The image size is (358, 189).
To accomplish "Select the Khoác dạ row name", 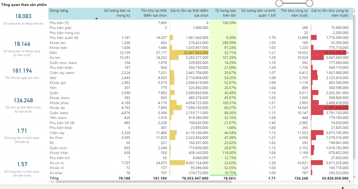I will click(x=57, y=108).
